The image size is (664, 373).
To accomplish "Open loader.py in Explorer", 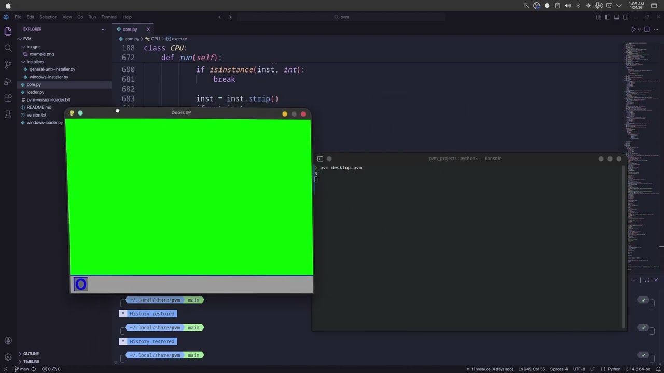I will (35, 92).
